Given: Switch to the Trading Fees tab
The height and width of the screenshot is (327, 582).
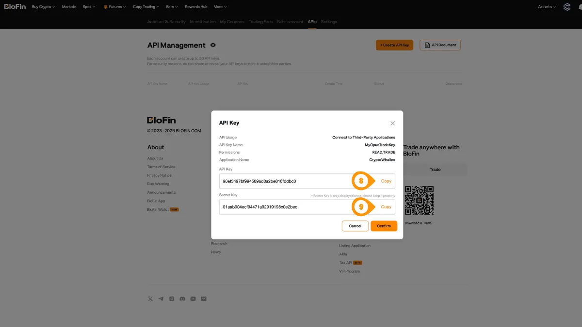Looking at the screenshot, I should [x=261, y=22].
